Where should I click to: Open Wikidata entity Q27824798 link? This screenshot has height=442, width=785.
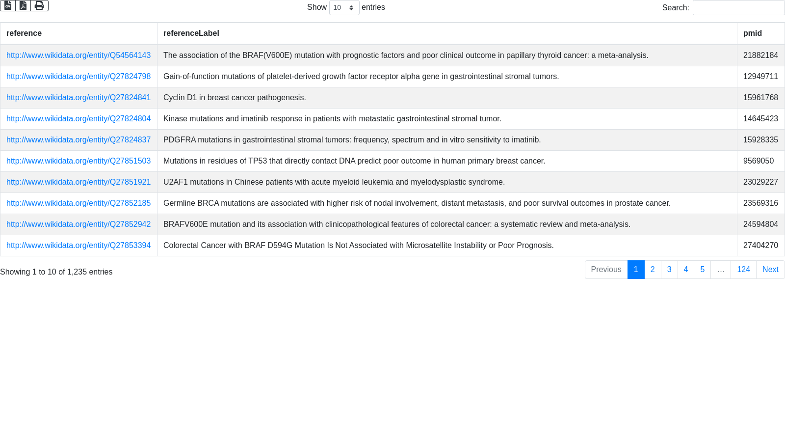point(78,77)
